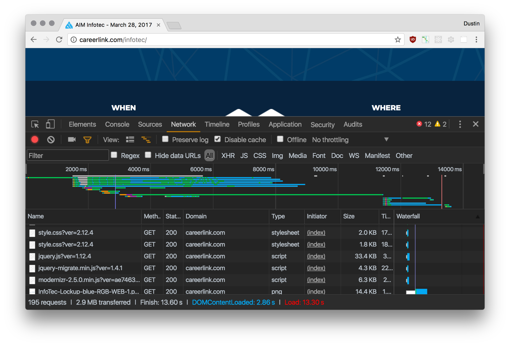Enable the Preserve log checkbox

click(165, 139)
